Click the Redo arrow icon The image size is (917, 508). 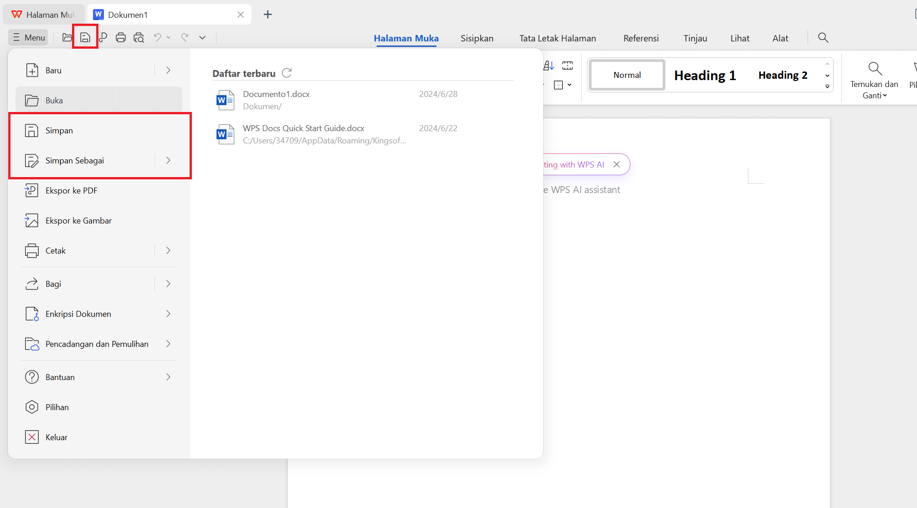point(185,37)
